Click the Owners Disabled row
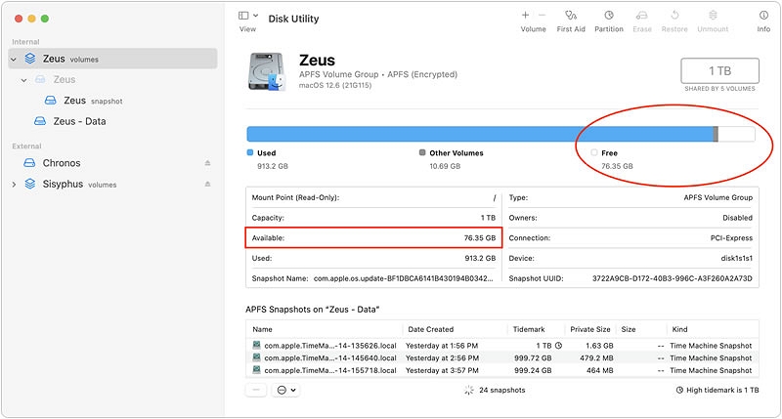Image resolution: width=782 pixels, height=419 pixels. (x=630, y=218)
